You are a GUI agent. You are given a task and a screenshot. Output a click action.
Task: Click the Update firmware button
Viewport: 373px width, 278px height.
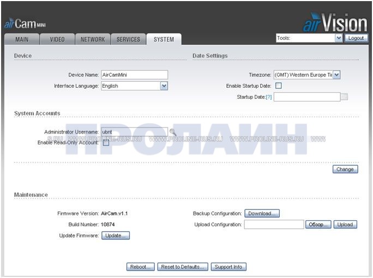[116, 235]
